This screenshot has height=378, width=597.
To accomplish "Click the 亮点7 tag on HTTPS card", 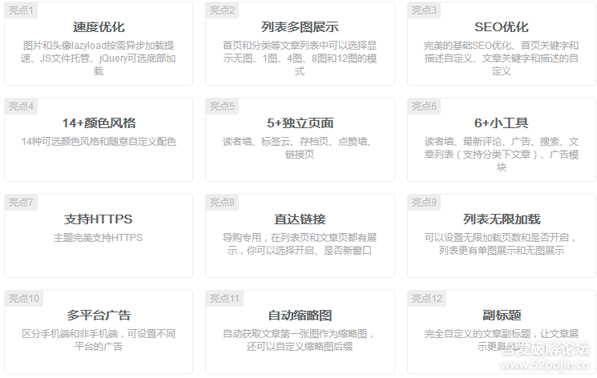I will pyautogui.click(x=21, y=203).
